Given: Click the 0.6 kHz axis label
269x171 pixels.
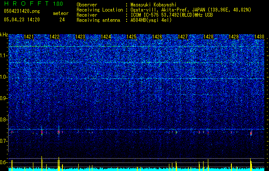Looking at the screenshot, I should tap(3, 162).
